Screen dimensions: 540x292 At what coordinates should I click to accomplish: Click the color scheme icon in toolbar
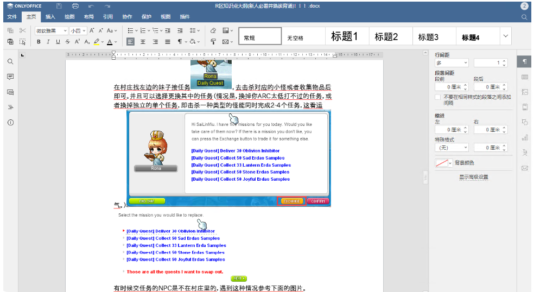[226, 30]
